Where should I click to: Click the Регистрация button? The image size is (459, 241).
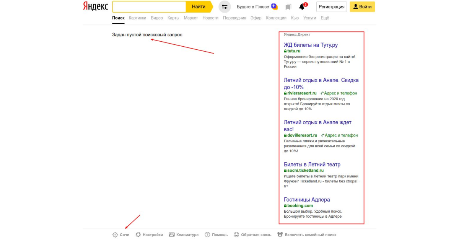332,7
